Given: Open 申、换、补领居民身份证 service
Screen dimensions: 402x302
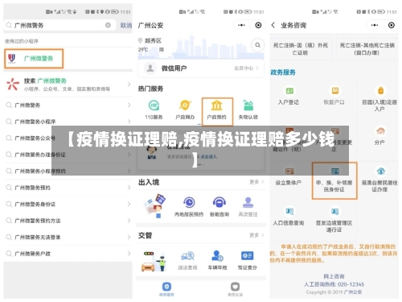Looking at the screenshot, I should click(334, 180).
